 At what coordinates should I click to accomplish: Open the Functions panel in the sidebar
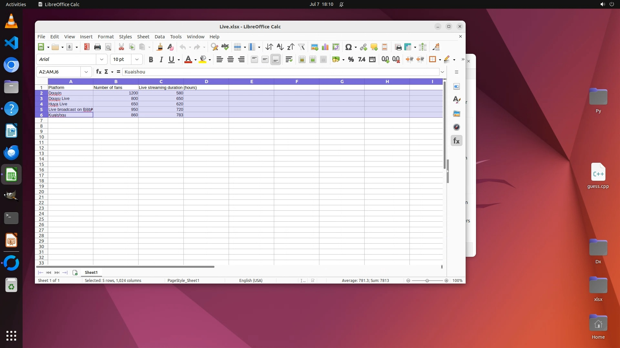coord(456,141)
